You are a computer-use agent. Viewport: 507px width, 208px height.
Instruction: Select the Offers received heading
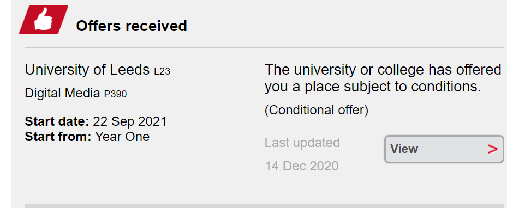[x=132, y=26]
